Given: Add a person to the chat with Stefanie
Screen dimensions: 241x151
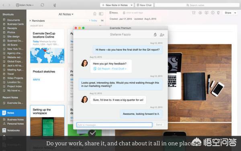Looking at the screenshot, I should coord(162,35).
